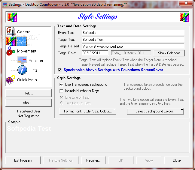Open the General settings page

[24, 32]
